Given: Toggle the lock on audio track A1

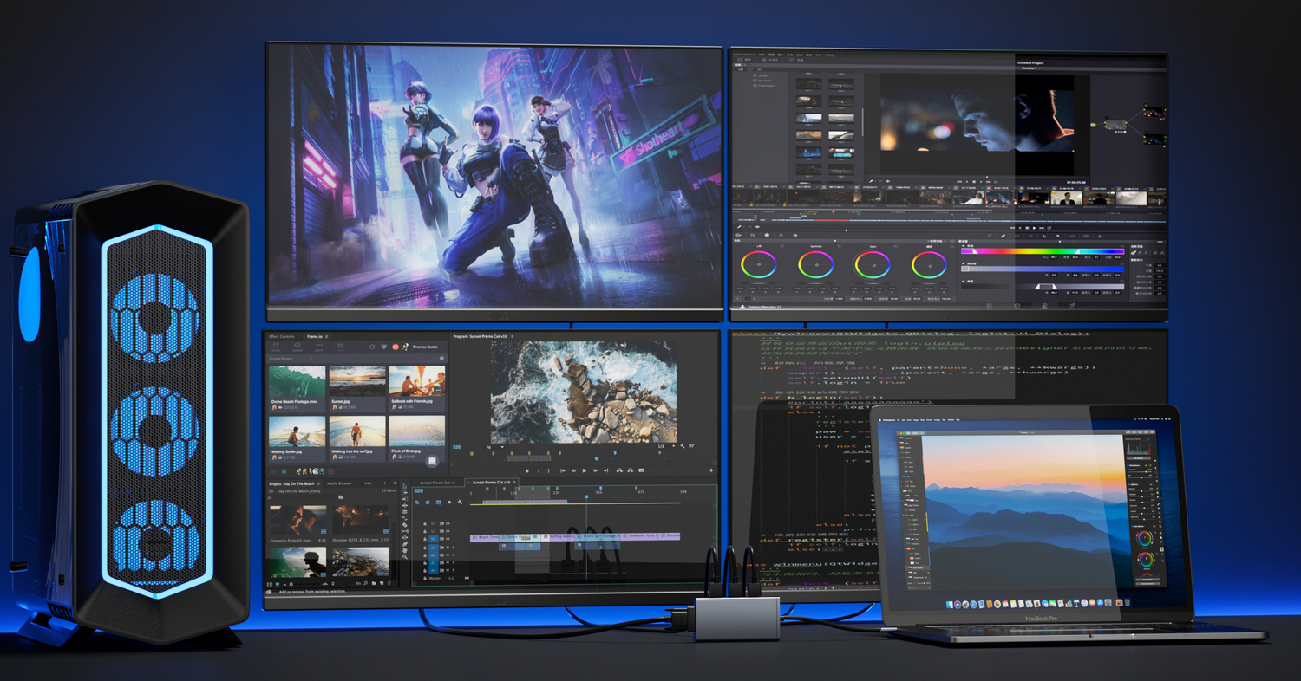Looking at the screenshot, I should tap(425, 548).
